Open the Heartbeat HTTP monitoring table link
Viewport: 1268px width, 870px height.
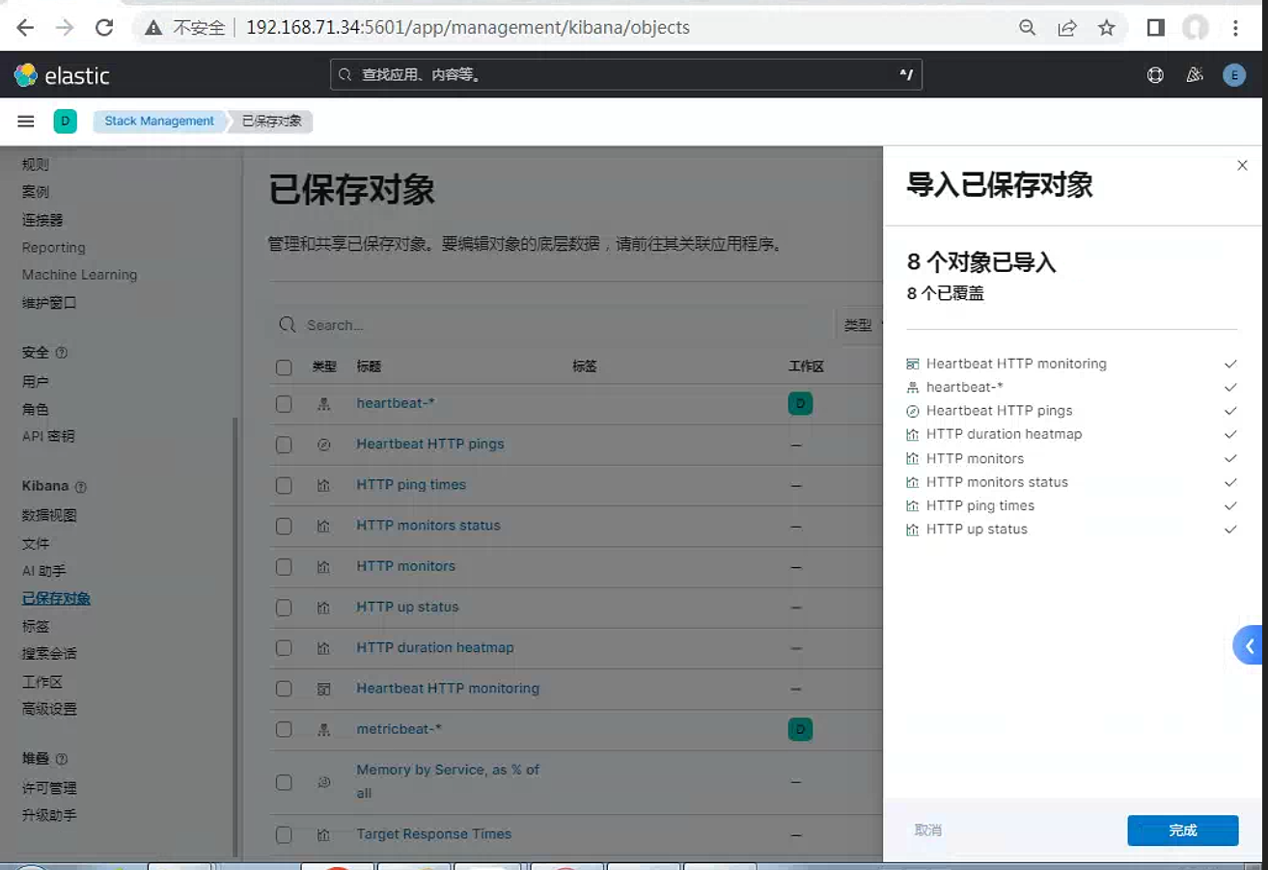coord(448,689)
